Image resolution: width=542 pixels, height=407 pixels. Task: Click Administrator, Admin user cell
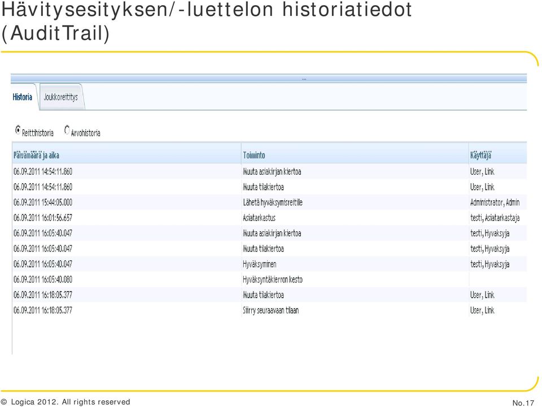495,202
